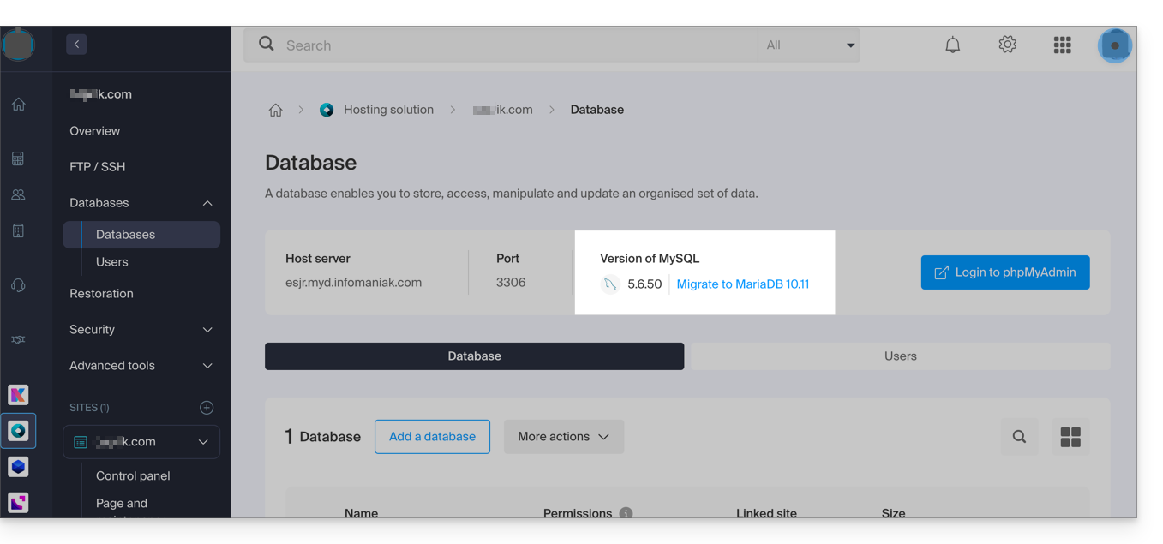1163x544 pixels.
Task: Expand the Security section in sidebar
Action: pos(141,330)
